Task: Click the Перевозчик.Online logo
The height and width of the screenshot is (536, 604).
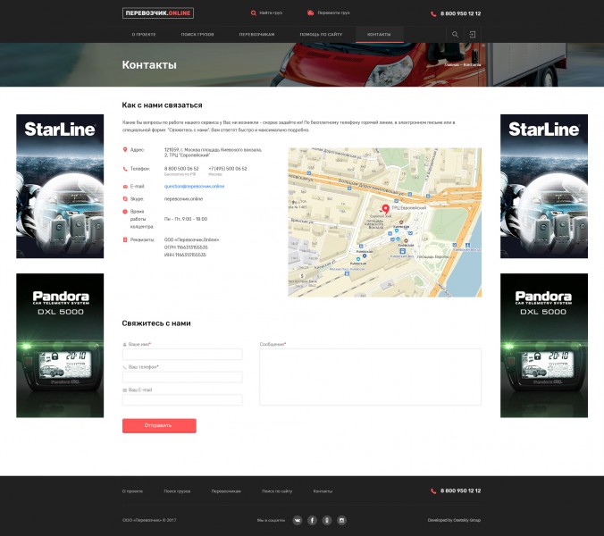Action: pos(158,13)
